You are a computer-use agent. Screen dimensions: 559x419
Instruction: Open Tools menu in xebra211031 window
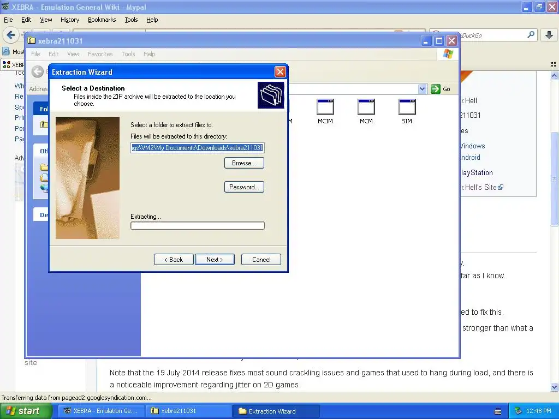128,54
